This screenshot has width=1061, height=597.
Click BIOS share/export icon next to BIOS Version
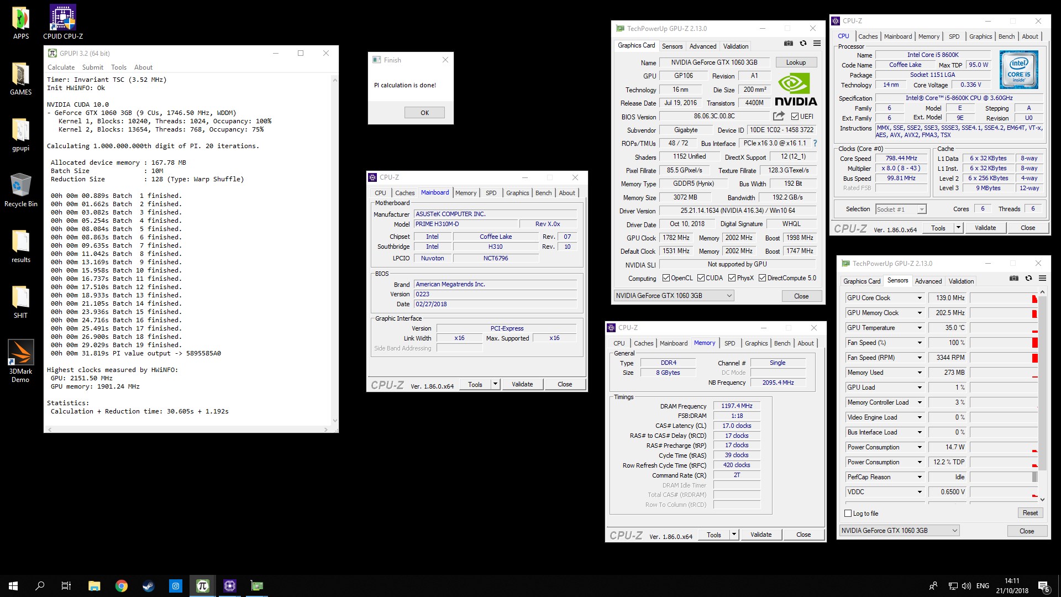[x=779, y=116]
